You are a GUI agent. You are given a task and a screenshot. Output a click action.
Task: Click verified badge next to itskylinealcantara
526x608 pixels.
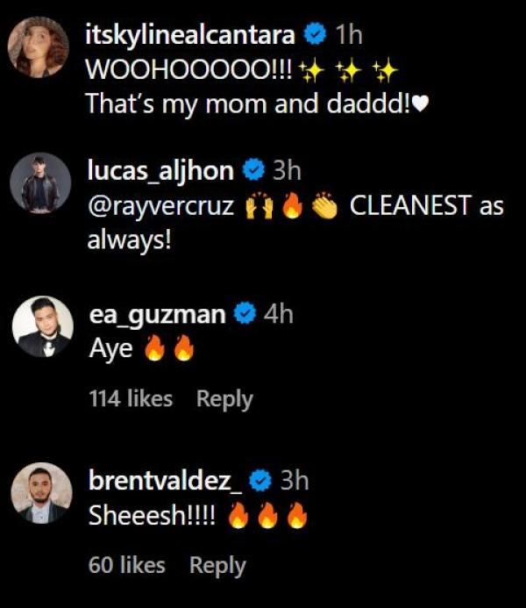(316, 35)
